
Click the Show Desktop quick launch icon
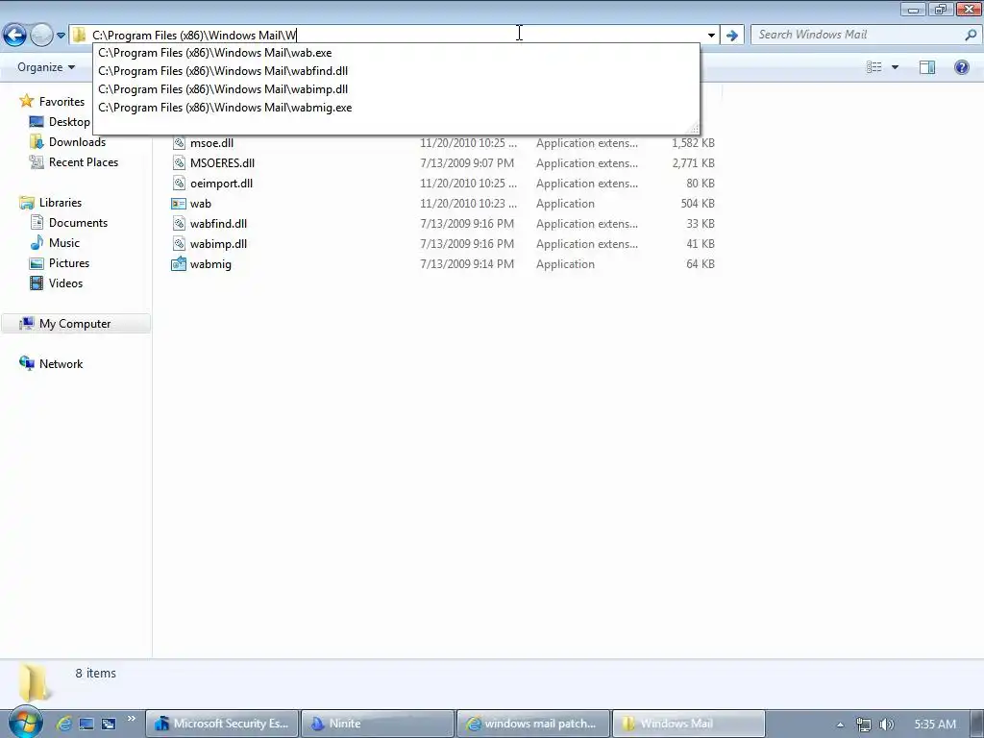[86, 724]
